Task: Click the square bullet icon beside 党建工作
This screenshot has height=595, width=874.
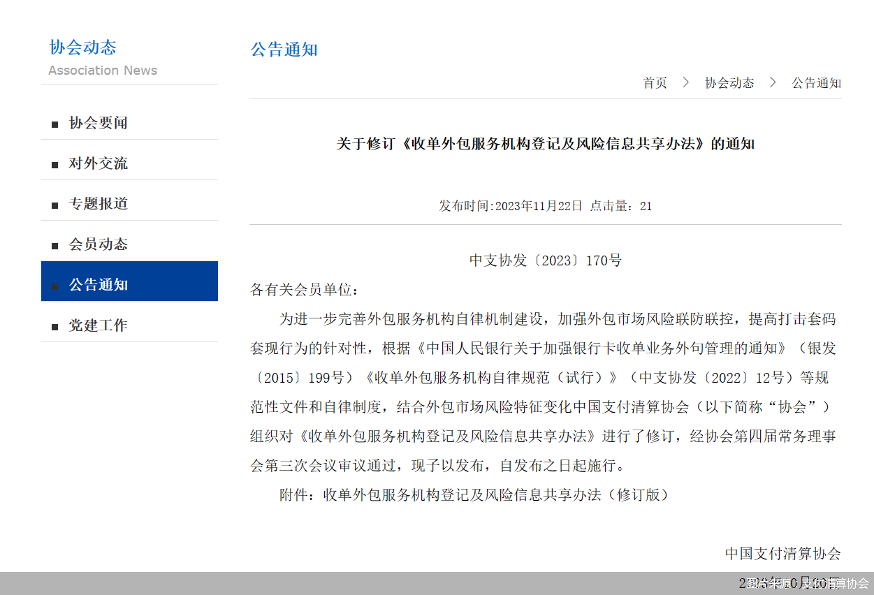Action: [54, 325]
